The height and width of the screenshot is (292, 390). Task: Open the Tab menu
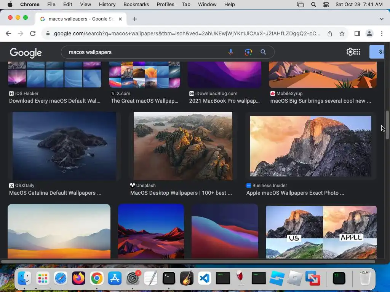pos(186,5)
